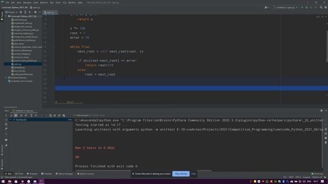Click the Debug bug icon in toolbar

tap(306, 7)
